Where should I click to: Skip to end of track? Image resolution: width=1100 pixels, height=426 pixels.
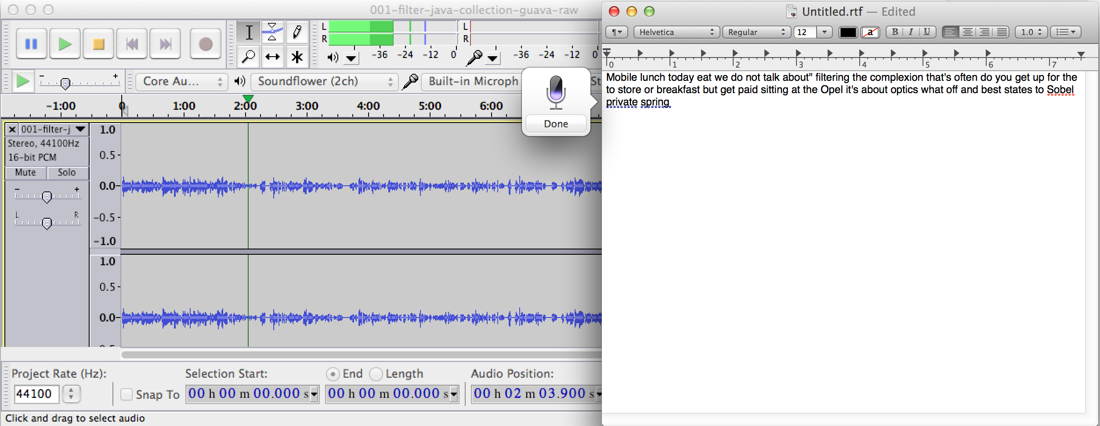tap(165, 44)
